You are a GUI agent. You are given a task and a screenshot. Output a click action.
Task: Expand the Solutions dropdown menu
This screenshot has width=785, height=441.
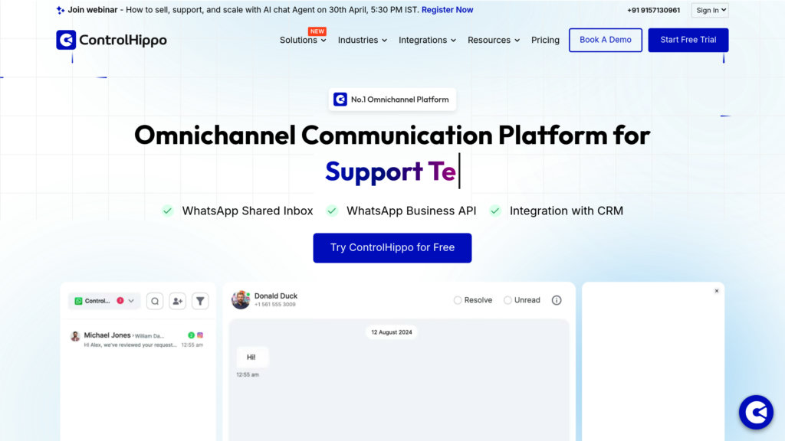(303, 41)
